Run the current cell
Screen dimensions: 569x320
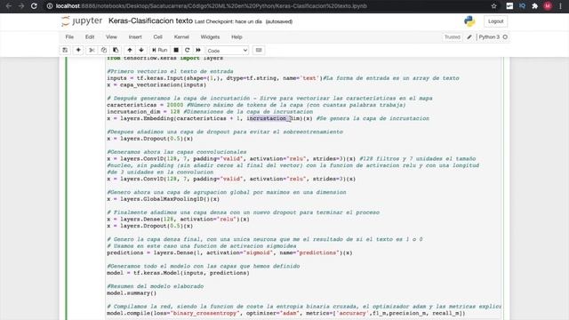point(160,50)
